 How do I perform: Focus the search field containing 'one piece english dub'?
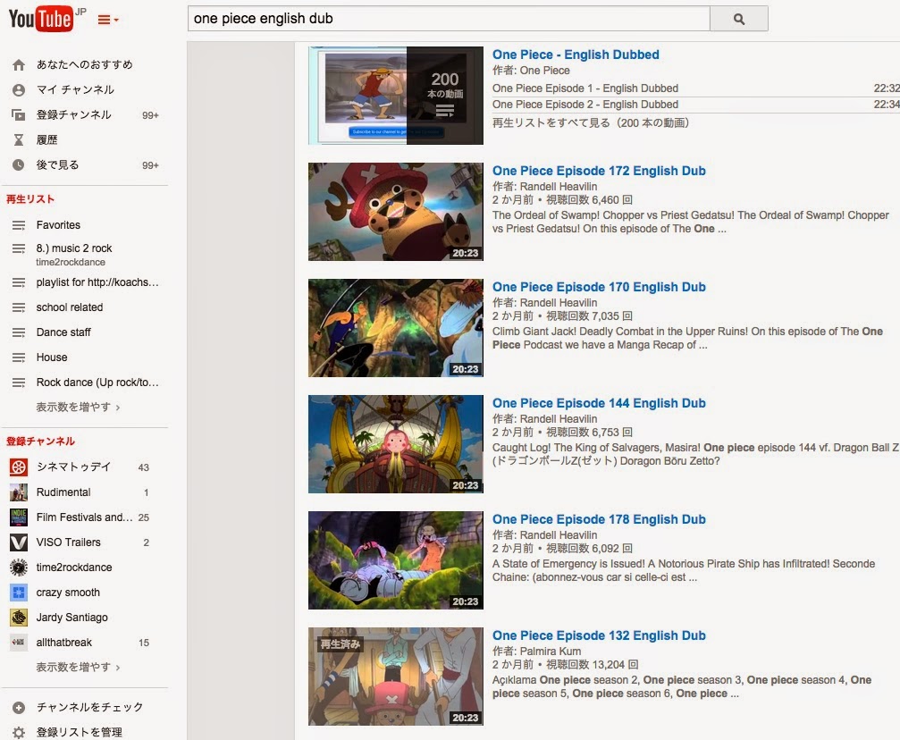point(449,19)
